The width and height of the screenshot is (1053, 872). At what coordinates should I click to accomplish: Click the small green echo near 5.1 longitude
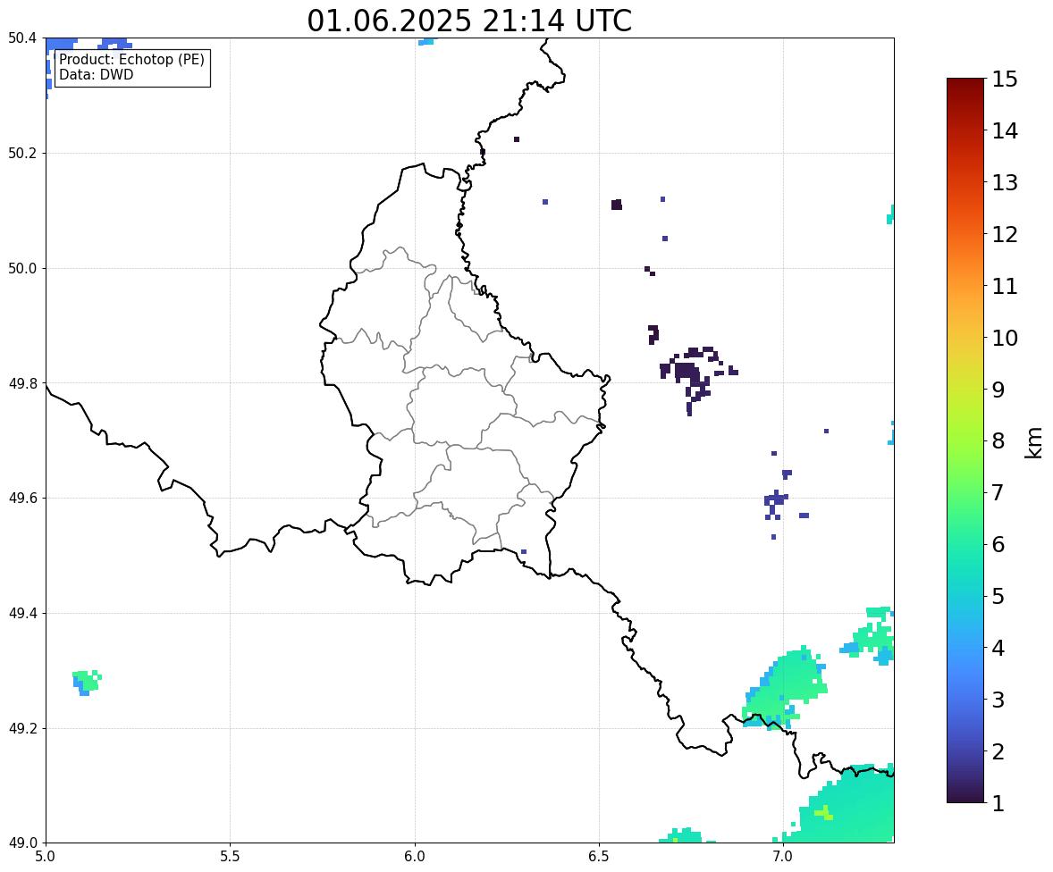pyautogui.click(x=86, y=682)
